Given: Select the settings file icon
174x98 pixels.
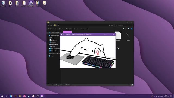Looking at the screenshot, I should [118, 36].
